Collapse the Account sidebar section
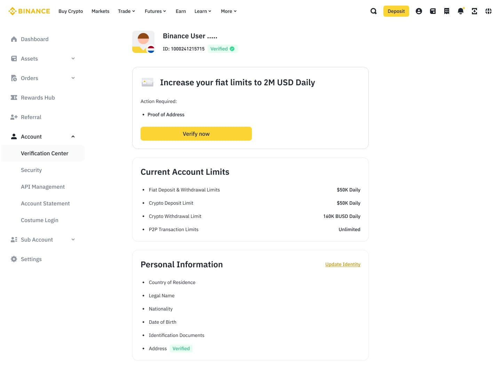This screenshot has width=501, height=369. (73, 136)
